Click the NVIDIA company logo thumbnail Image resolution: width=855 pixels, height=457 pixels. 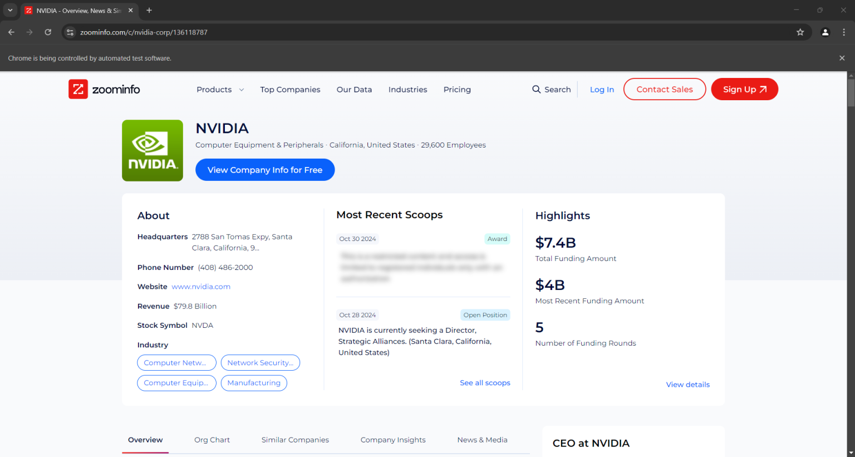(x=153, y=150)
